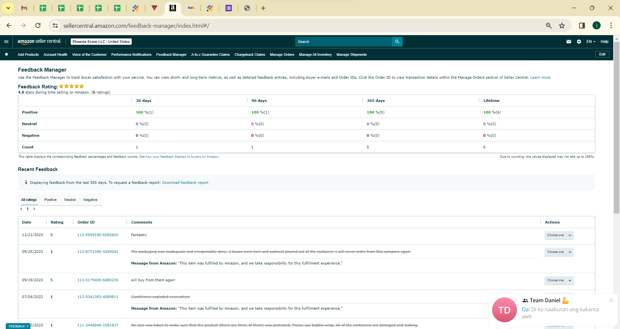The image size is (620, 329).
Task: Click the Seller Central search field
Action: pos(344,42)
